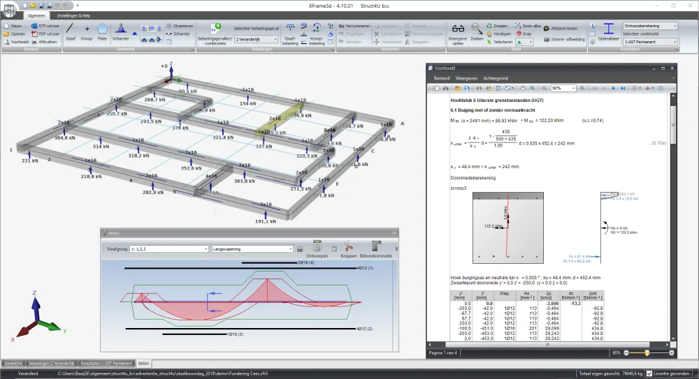Open the Weergeven menu in Voorbeeld

pos(466,78)
